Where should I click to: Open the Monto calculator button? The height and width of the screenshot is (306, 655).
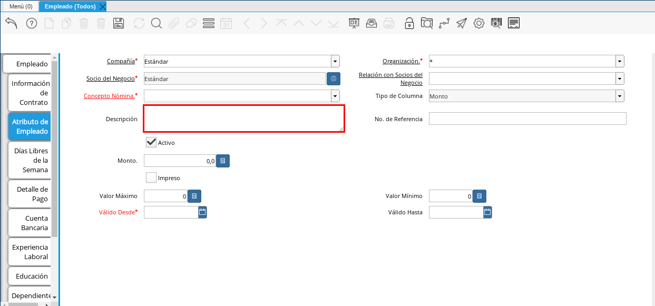click(222, 161)
